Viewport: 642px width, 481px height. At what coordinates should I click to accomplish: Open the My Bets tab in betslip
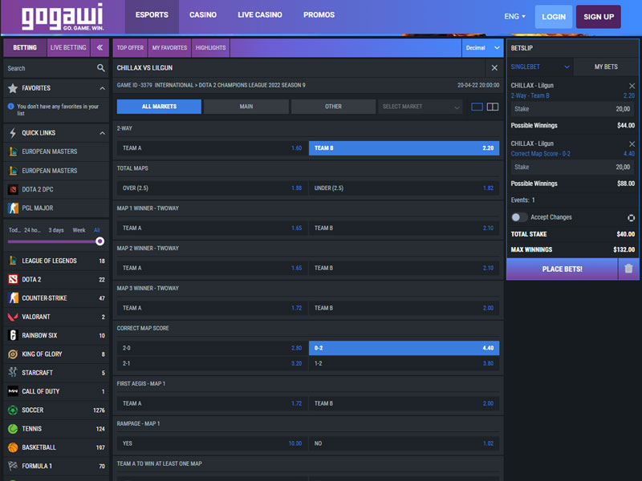point(606,67)
